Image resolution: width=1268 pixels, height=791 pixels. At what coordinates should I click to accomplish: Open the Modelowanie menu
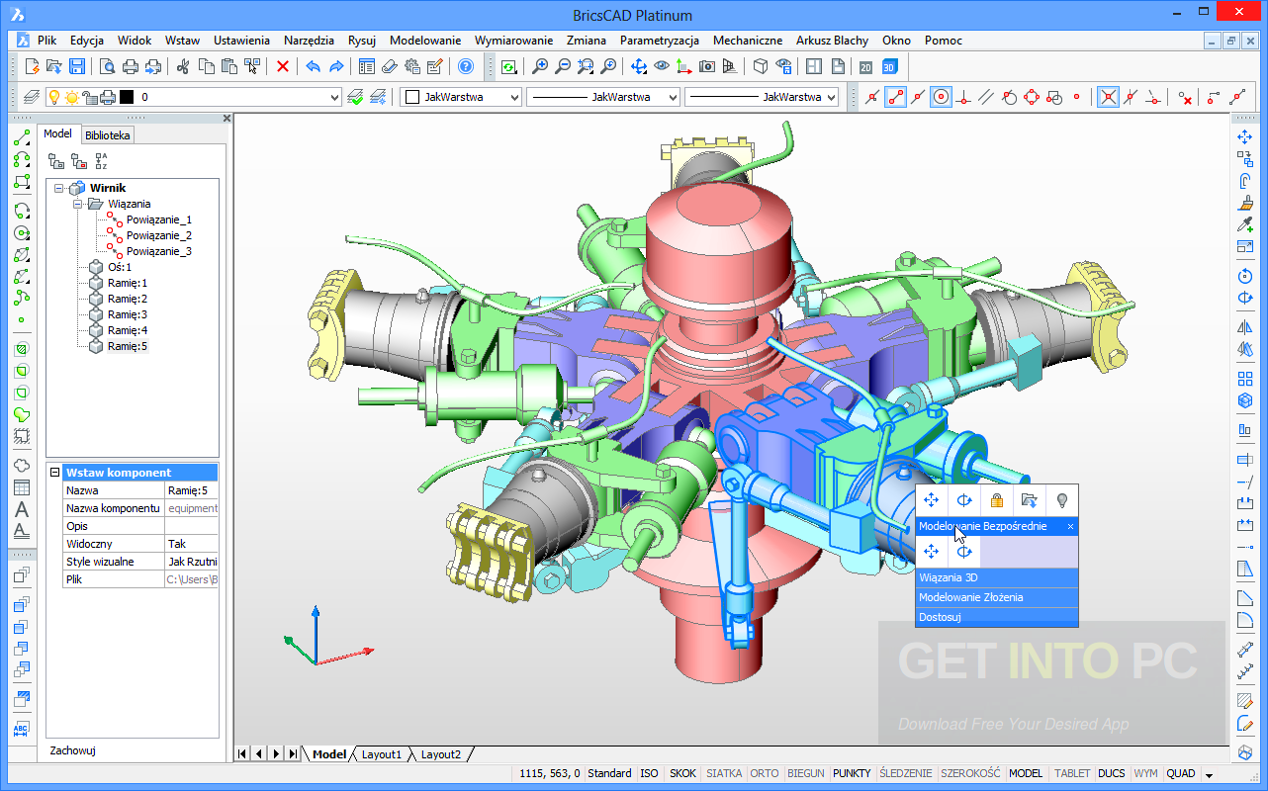425,41
